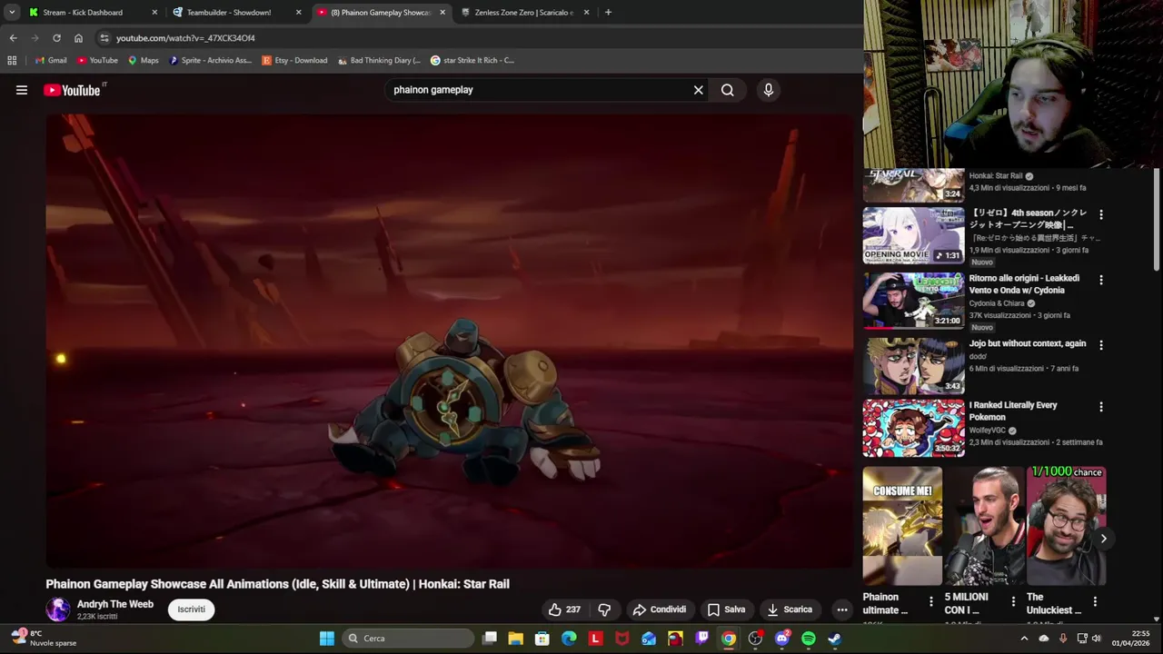Click the browser address bar URL

(x=185, y=38)
